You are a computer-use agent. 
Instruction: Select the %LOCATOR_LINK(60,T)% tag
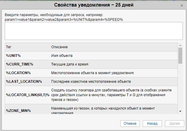28,95
